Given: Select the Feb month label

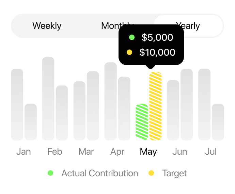Looking at the screenshot, I should 55,152.
